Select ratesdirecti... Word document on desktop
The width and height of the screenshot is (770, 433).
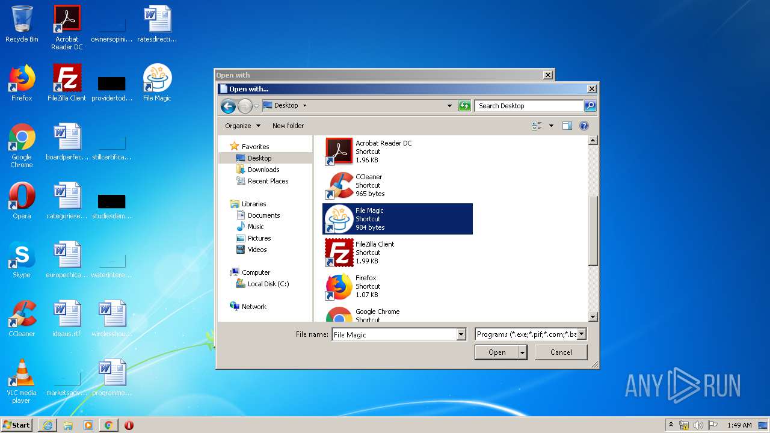pos(157,24)
